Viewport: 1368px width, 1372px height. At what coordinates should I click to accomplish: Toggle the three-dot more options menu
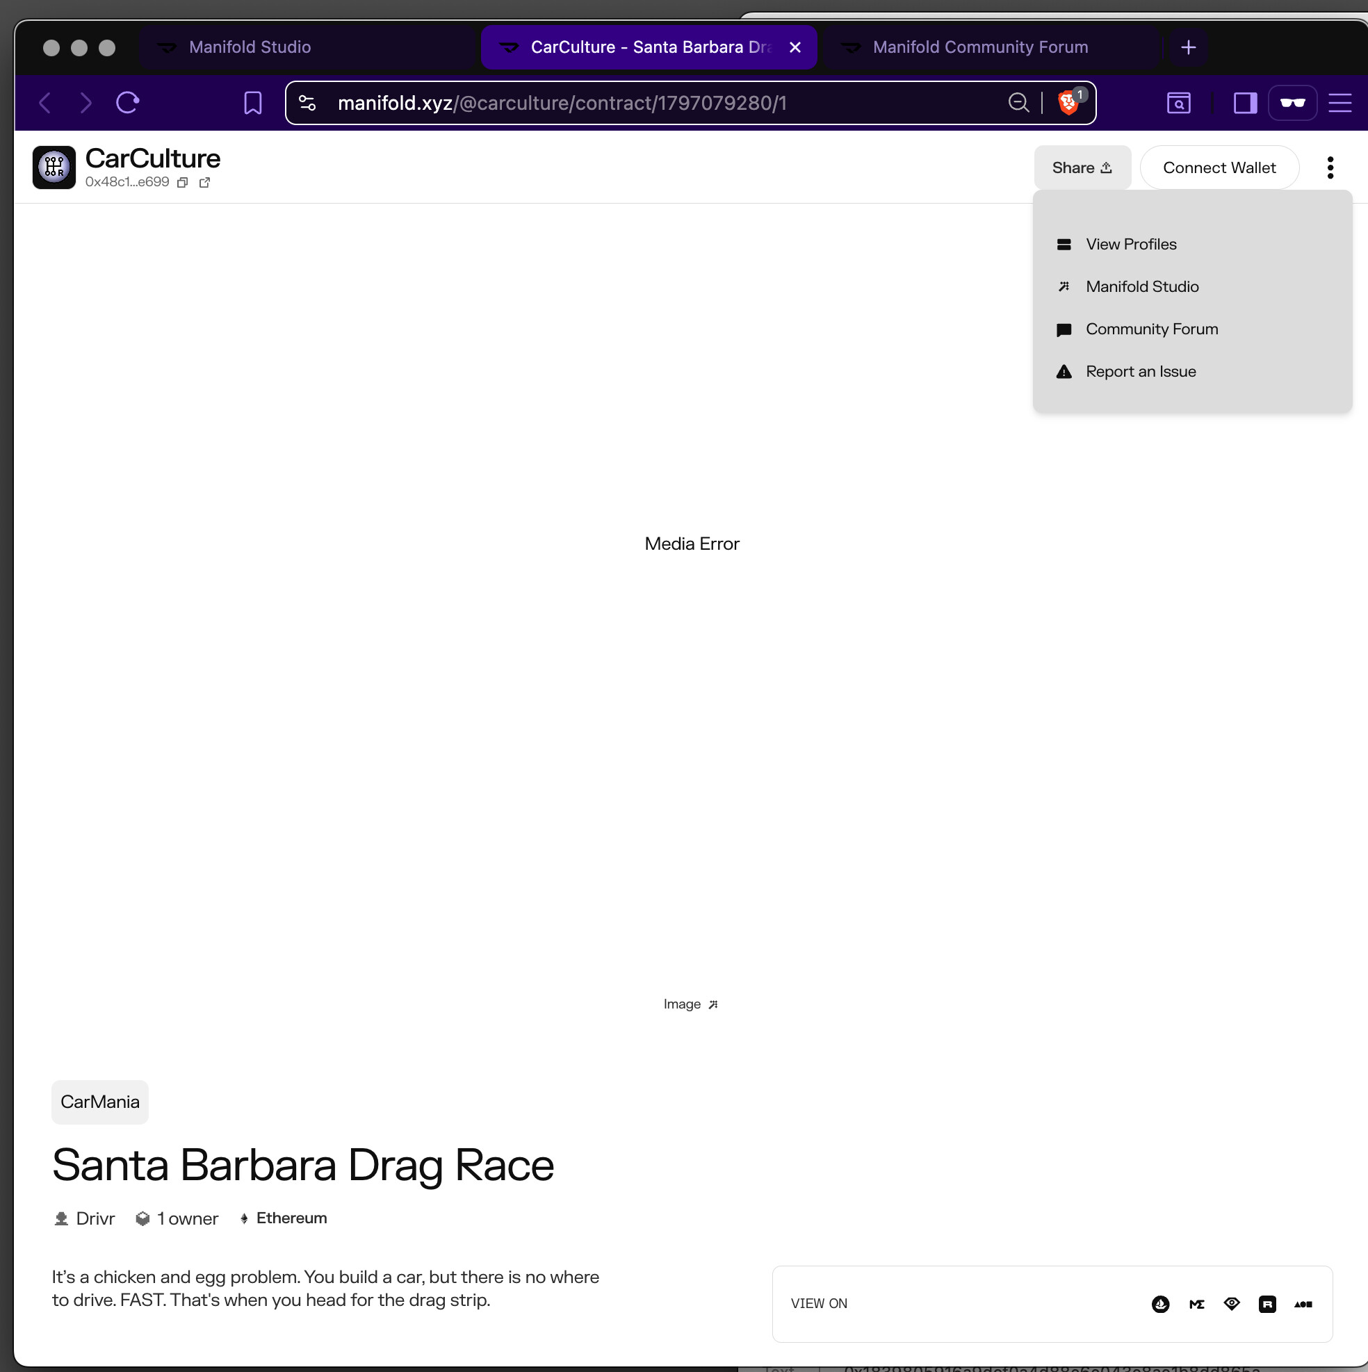click(1330, 168)
